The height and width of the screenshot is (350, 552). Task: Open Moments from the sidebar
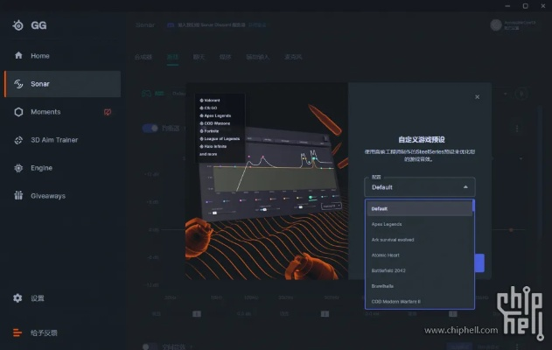(x=45, y=112)
